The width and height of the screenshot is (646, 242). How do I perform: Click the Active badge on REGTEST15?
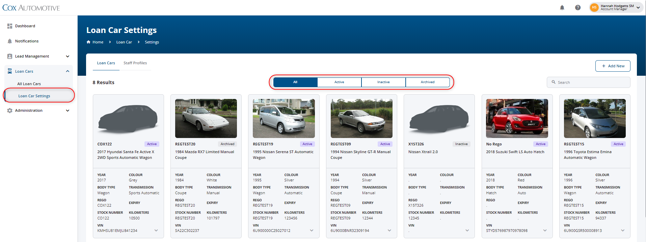tap(618, 144)
